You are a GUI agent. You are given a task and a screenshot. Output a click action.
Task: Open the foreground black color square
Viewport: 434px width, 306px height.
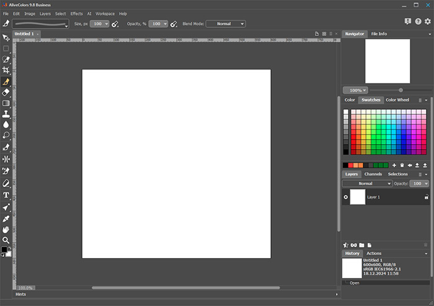coord(4,250)
